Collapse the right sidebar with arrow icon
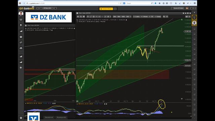Viewport: 215px width, 121px height. [194, 12]
